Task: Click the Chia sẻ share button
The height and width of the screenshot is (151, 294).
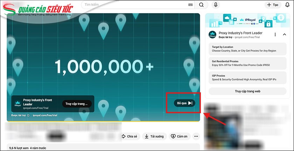Action: point(129,136)
